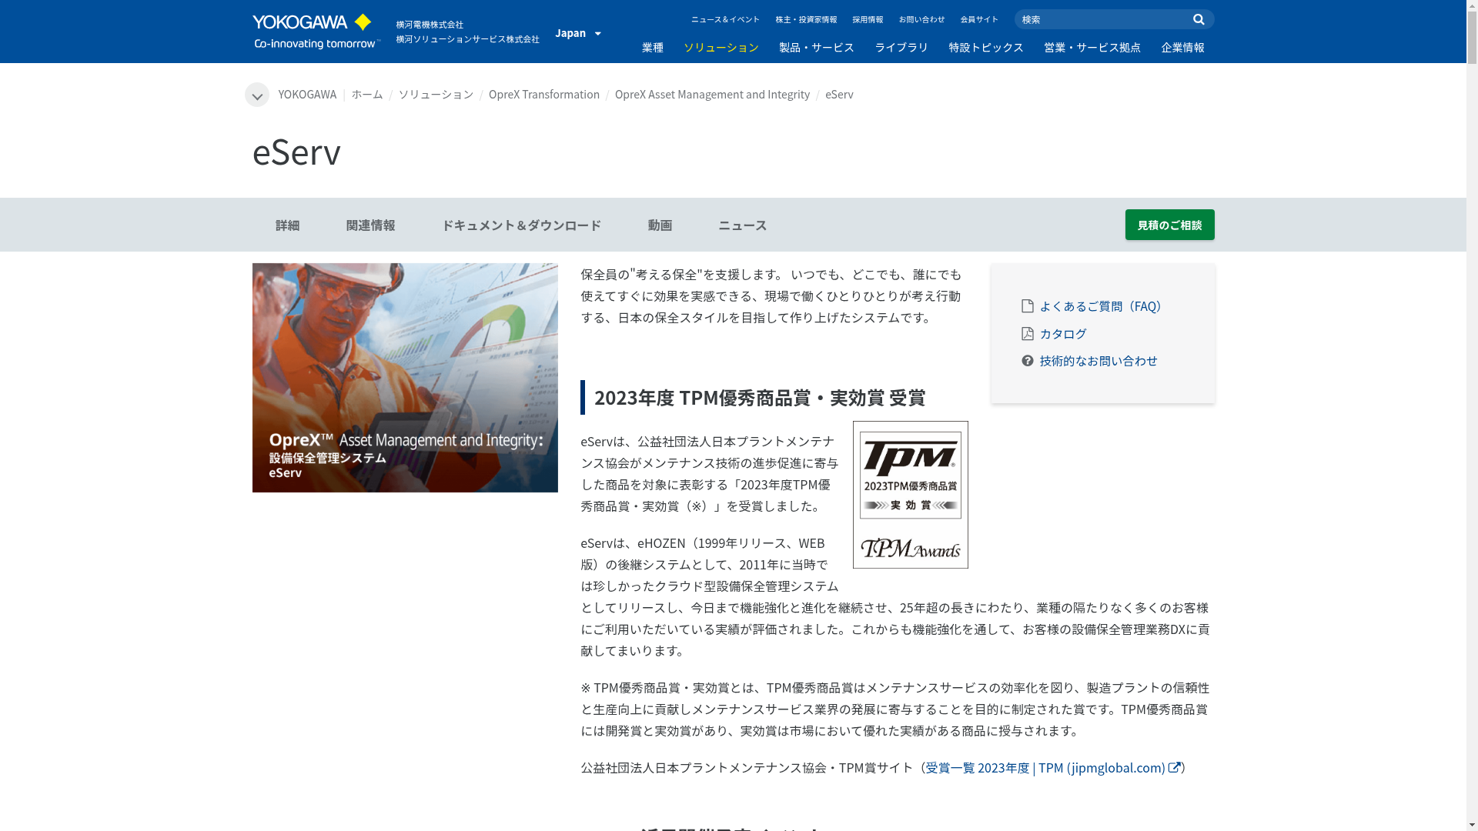Open 会員サイト top link
Image resolution: width=1478 pixels, height=831 pixels.
[979, 19]
